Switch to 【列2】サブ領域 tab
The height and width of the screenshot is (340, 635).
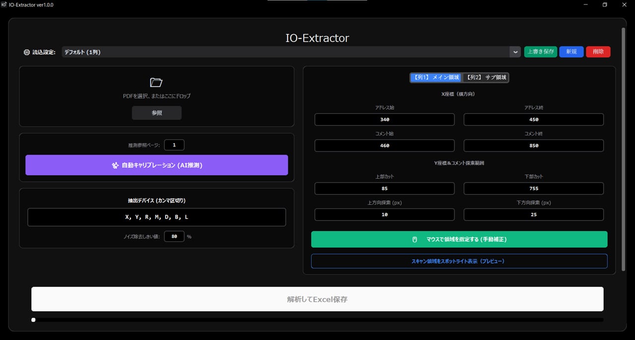[x=486, y=78]
